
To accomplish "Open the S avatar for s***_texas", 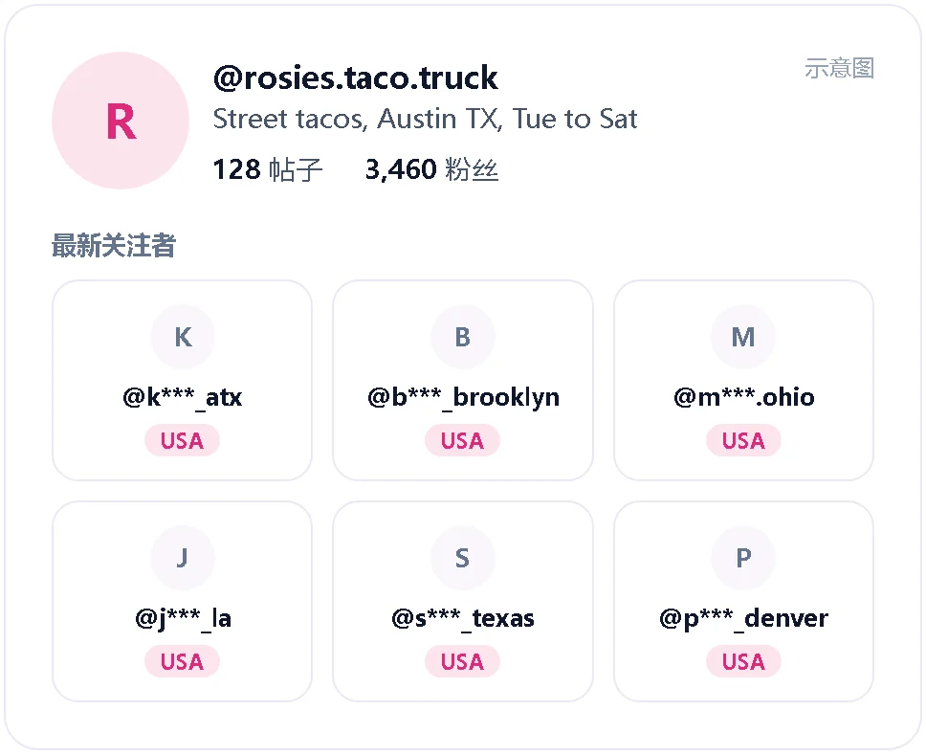I will [x=462, y=558].
